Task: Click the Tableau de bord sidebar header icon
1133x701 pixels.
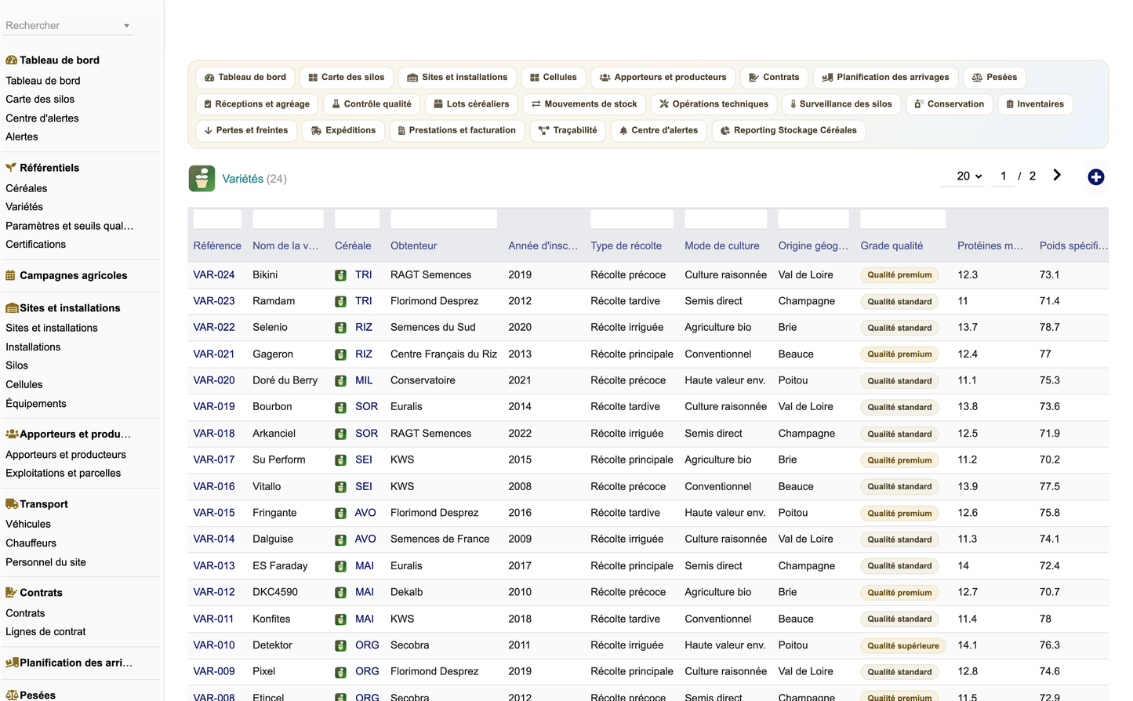Action: pyautogui.click(x=11, y=60)
